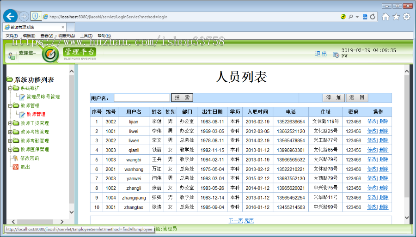Click the green plus icon in address bar
Image resolution: width=416 pixels, height=237 pixels.
pos(343,17)
